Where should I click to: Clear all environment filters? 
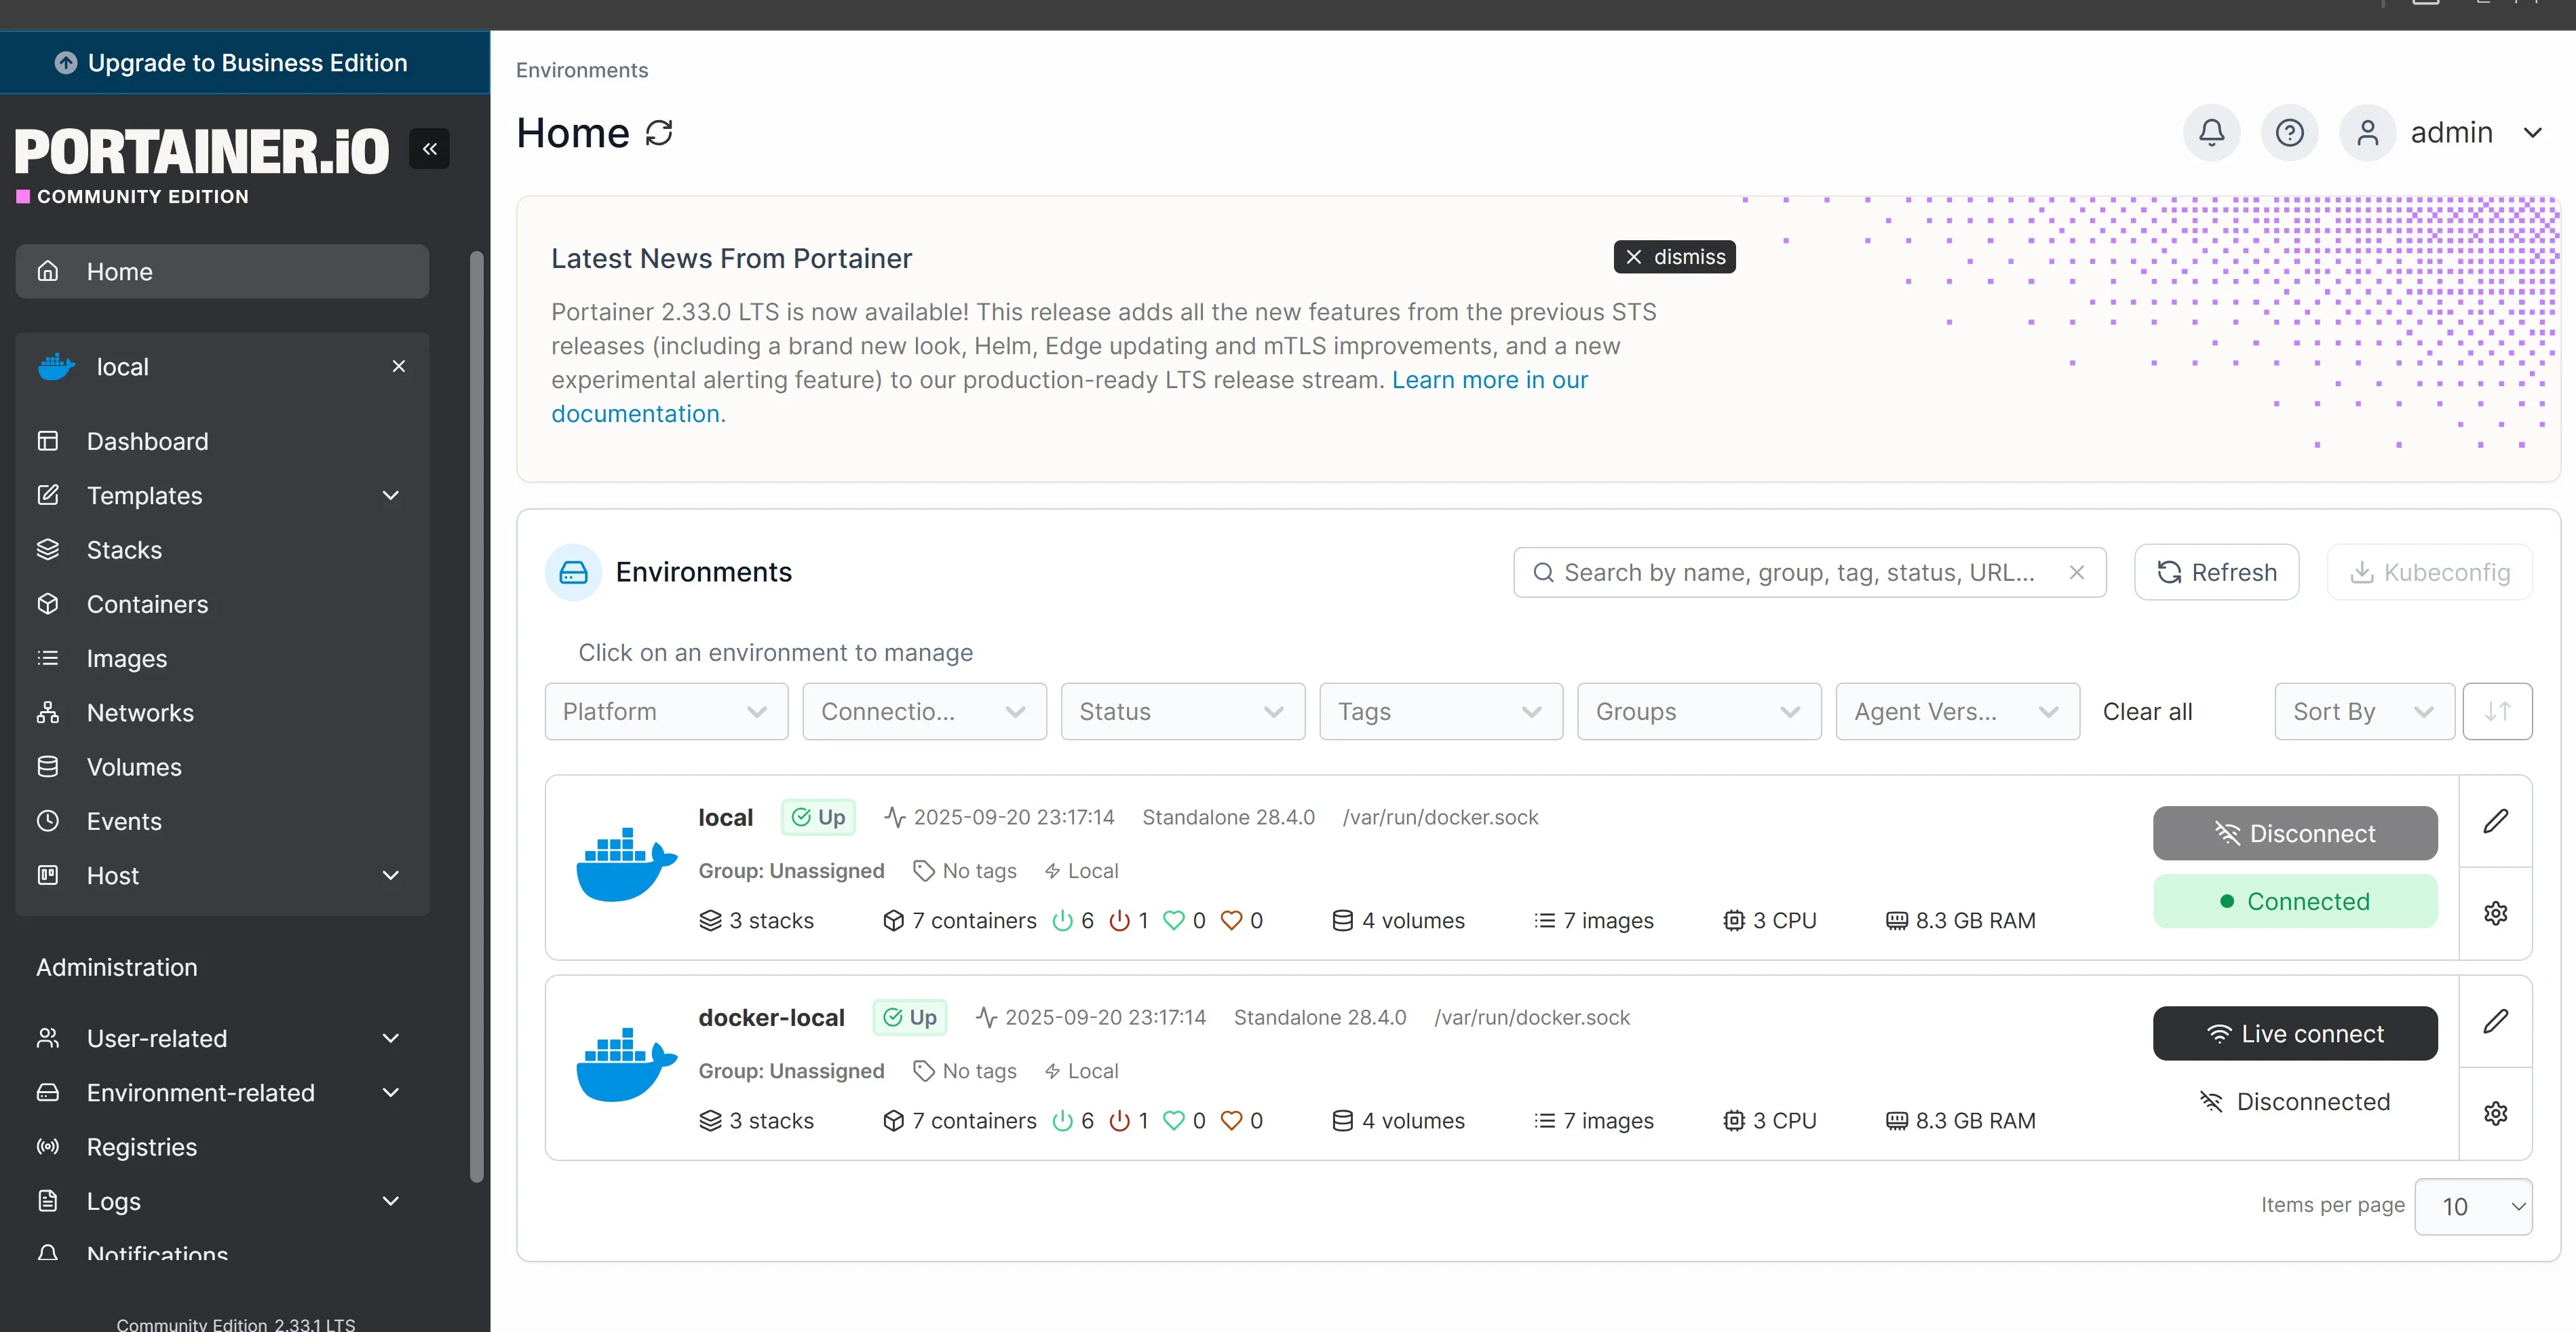pyautogui.click(x=2147, y=712)
